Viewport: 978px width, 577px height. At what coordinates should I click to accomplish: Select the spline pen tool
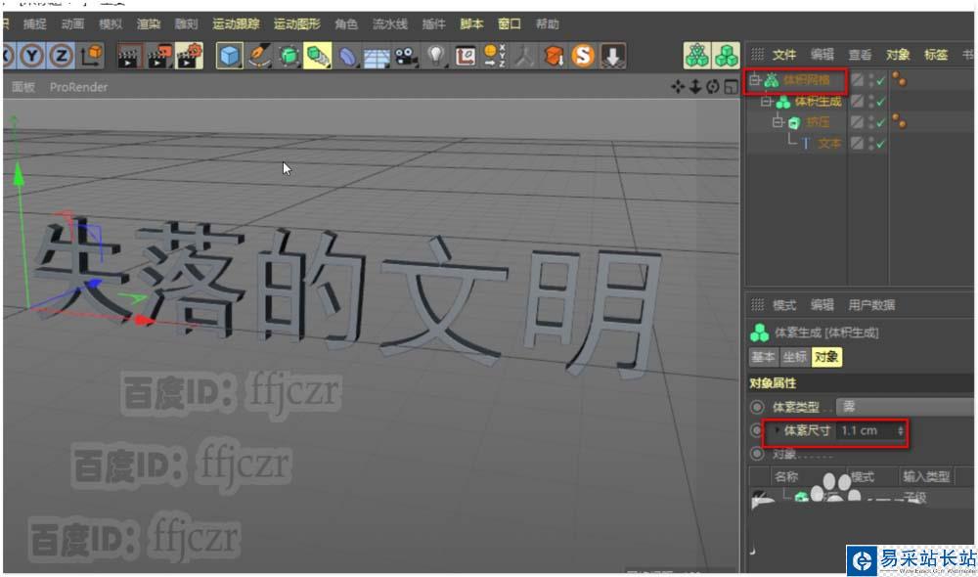pyautogui.click(x=259, y=56)
